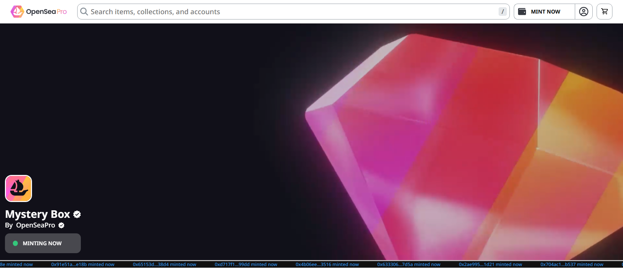Click the Mystery Box collection avatar

(x=18, y=188)
